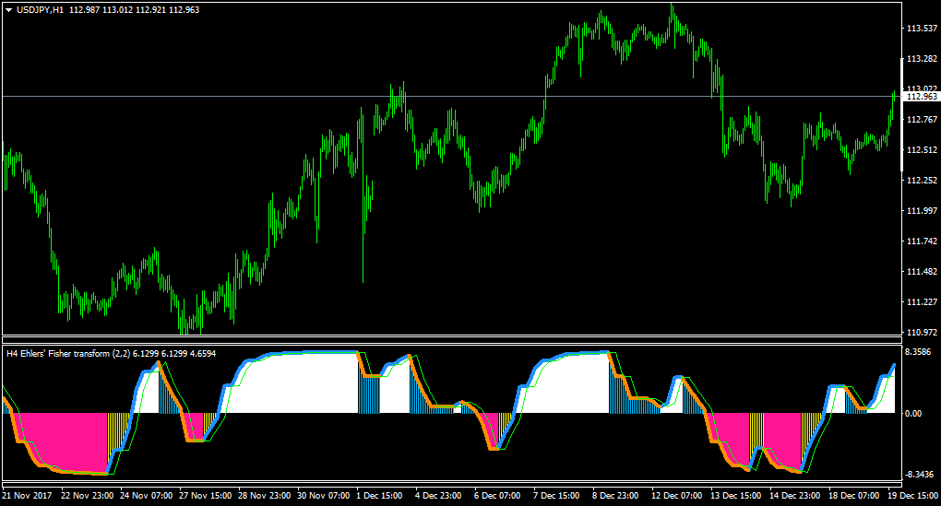The height and width of the screenshot is (506, 941).
Task: Select indicator scale zero level 0.00
Action: click(914, 414)
